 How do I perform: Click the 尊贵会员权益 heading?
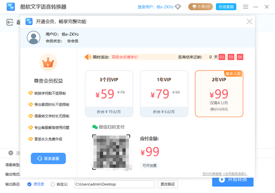[x=48, y=81]
